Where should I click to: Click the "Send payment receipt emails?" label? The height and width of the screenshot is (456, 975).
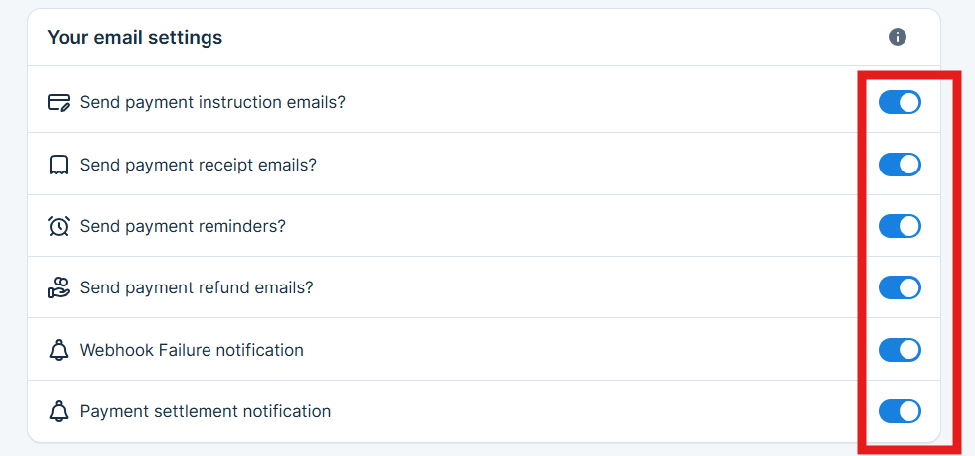pyautogui.click(x=199, y=165)
